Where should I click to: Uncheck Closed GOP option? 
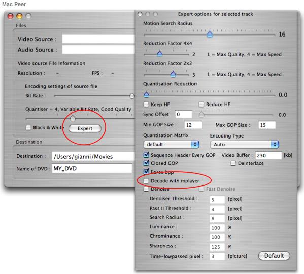(x=146, y=163)
